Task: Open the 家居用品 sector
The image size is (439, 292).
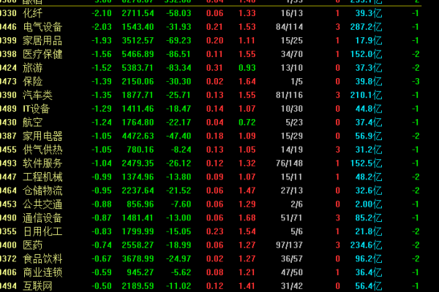Action: 43,40
